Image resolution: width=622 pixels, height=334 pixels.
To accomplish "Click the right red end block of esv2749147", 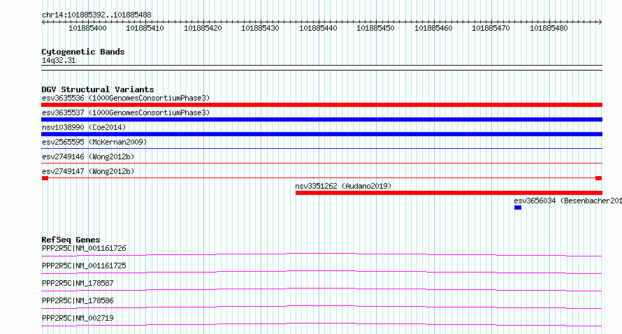I will pos(599,178).
